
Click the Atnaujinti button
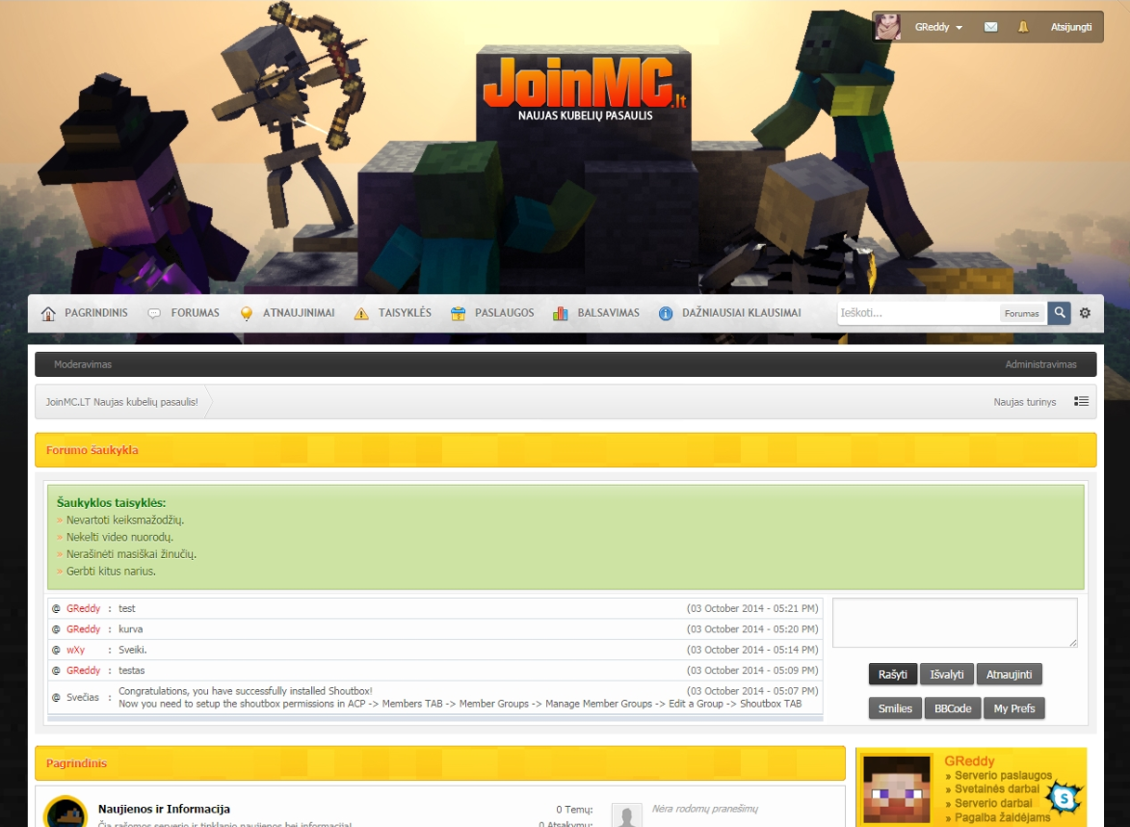pos(1009,674)
